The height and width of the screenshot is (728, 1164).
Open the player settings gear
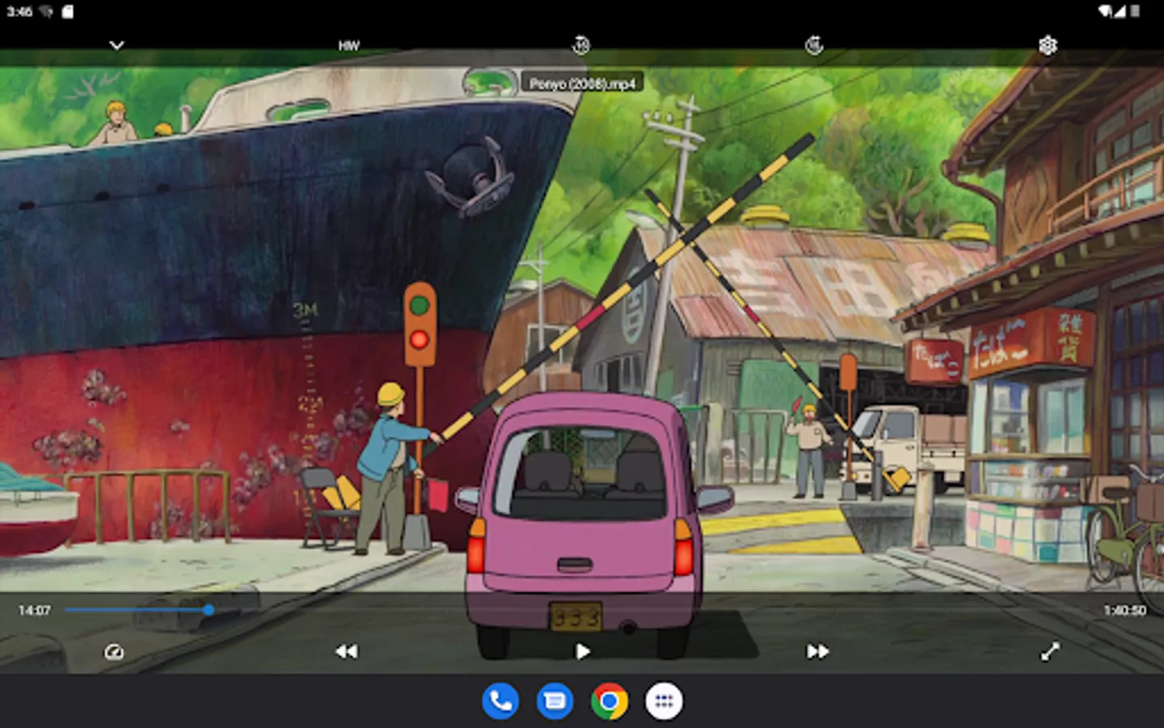click(x=1048, y=45)
